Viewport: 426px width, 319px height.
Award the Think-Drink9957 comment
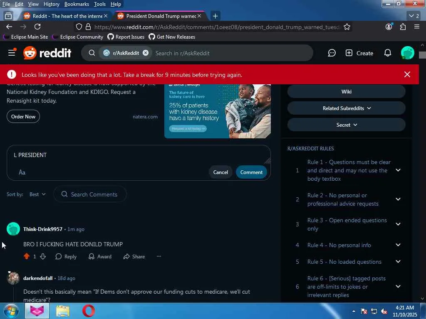100,256
